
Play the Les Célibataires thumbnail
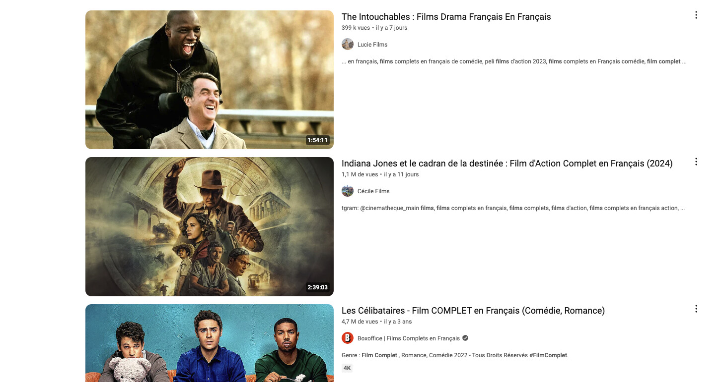pos(210,343)
